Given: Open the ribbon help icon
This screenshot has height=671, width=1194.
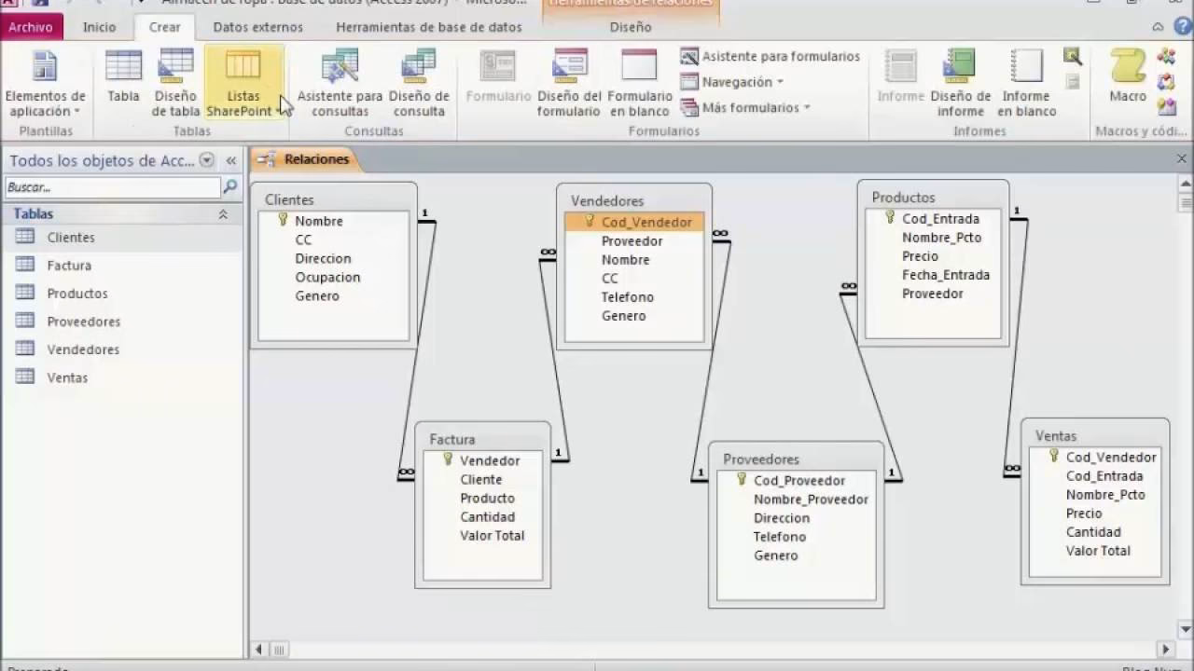Looking at the screenshot, I should point(1183,27).
